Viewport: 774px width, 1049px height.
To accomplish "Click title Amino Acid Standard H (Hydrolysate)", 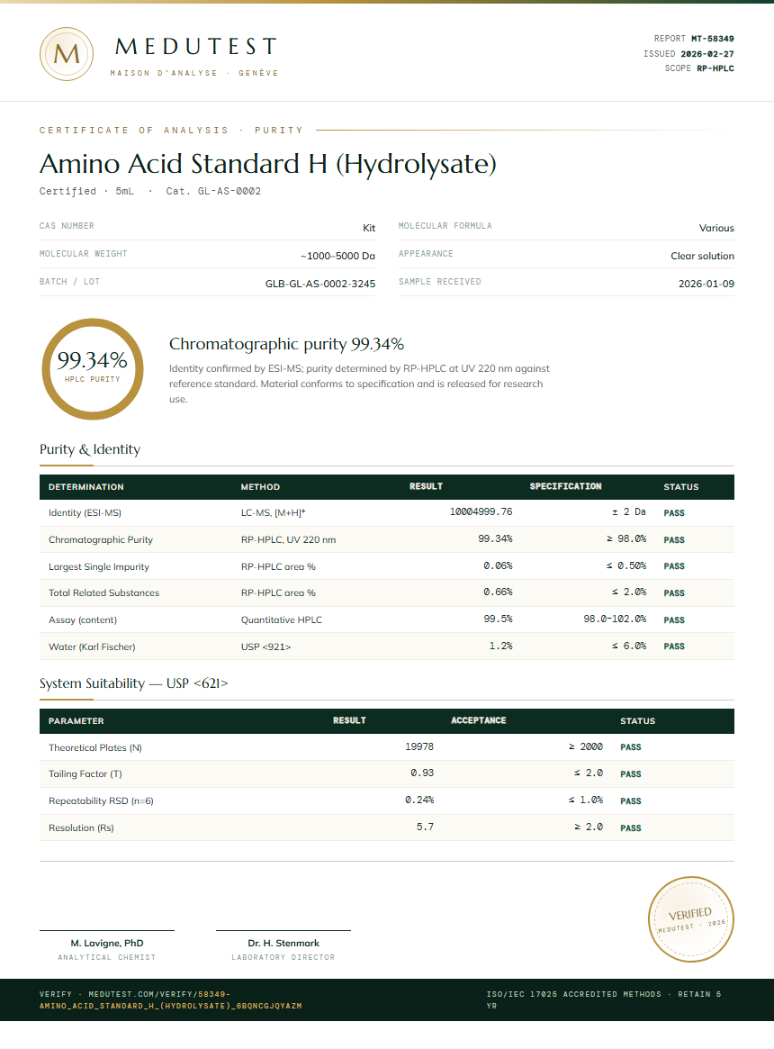I will (267, 164).
